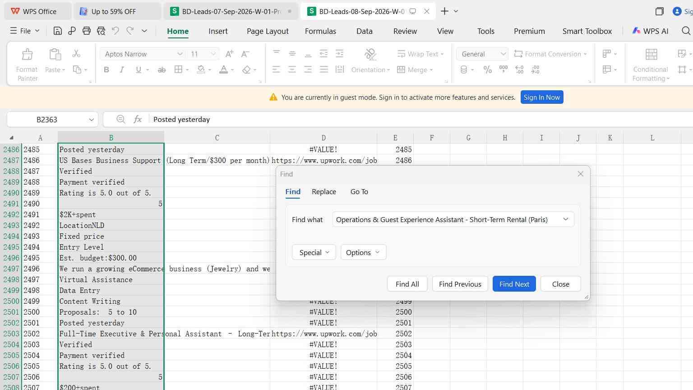Toggle italic text formatting

[x=122, y=70]
